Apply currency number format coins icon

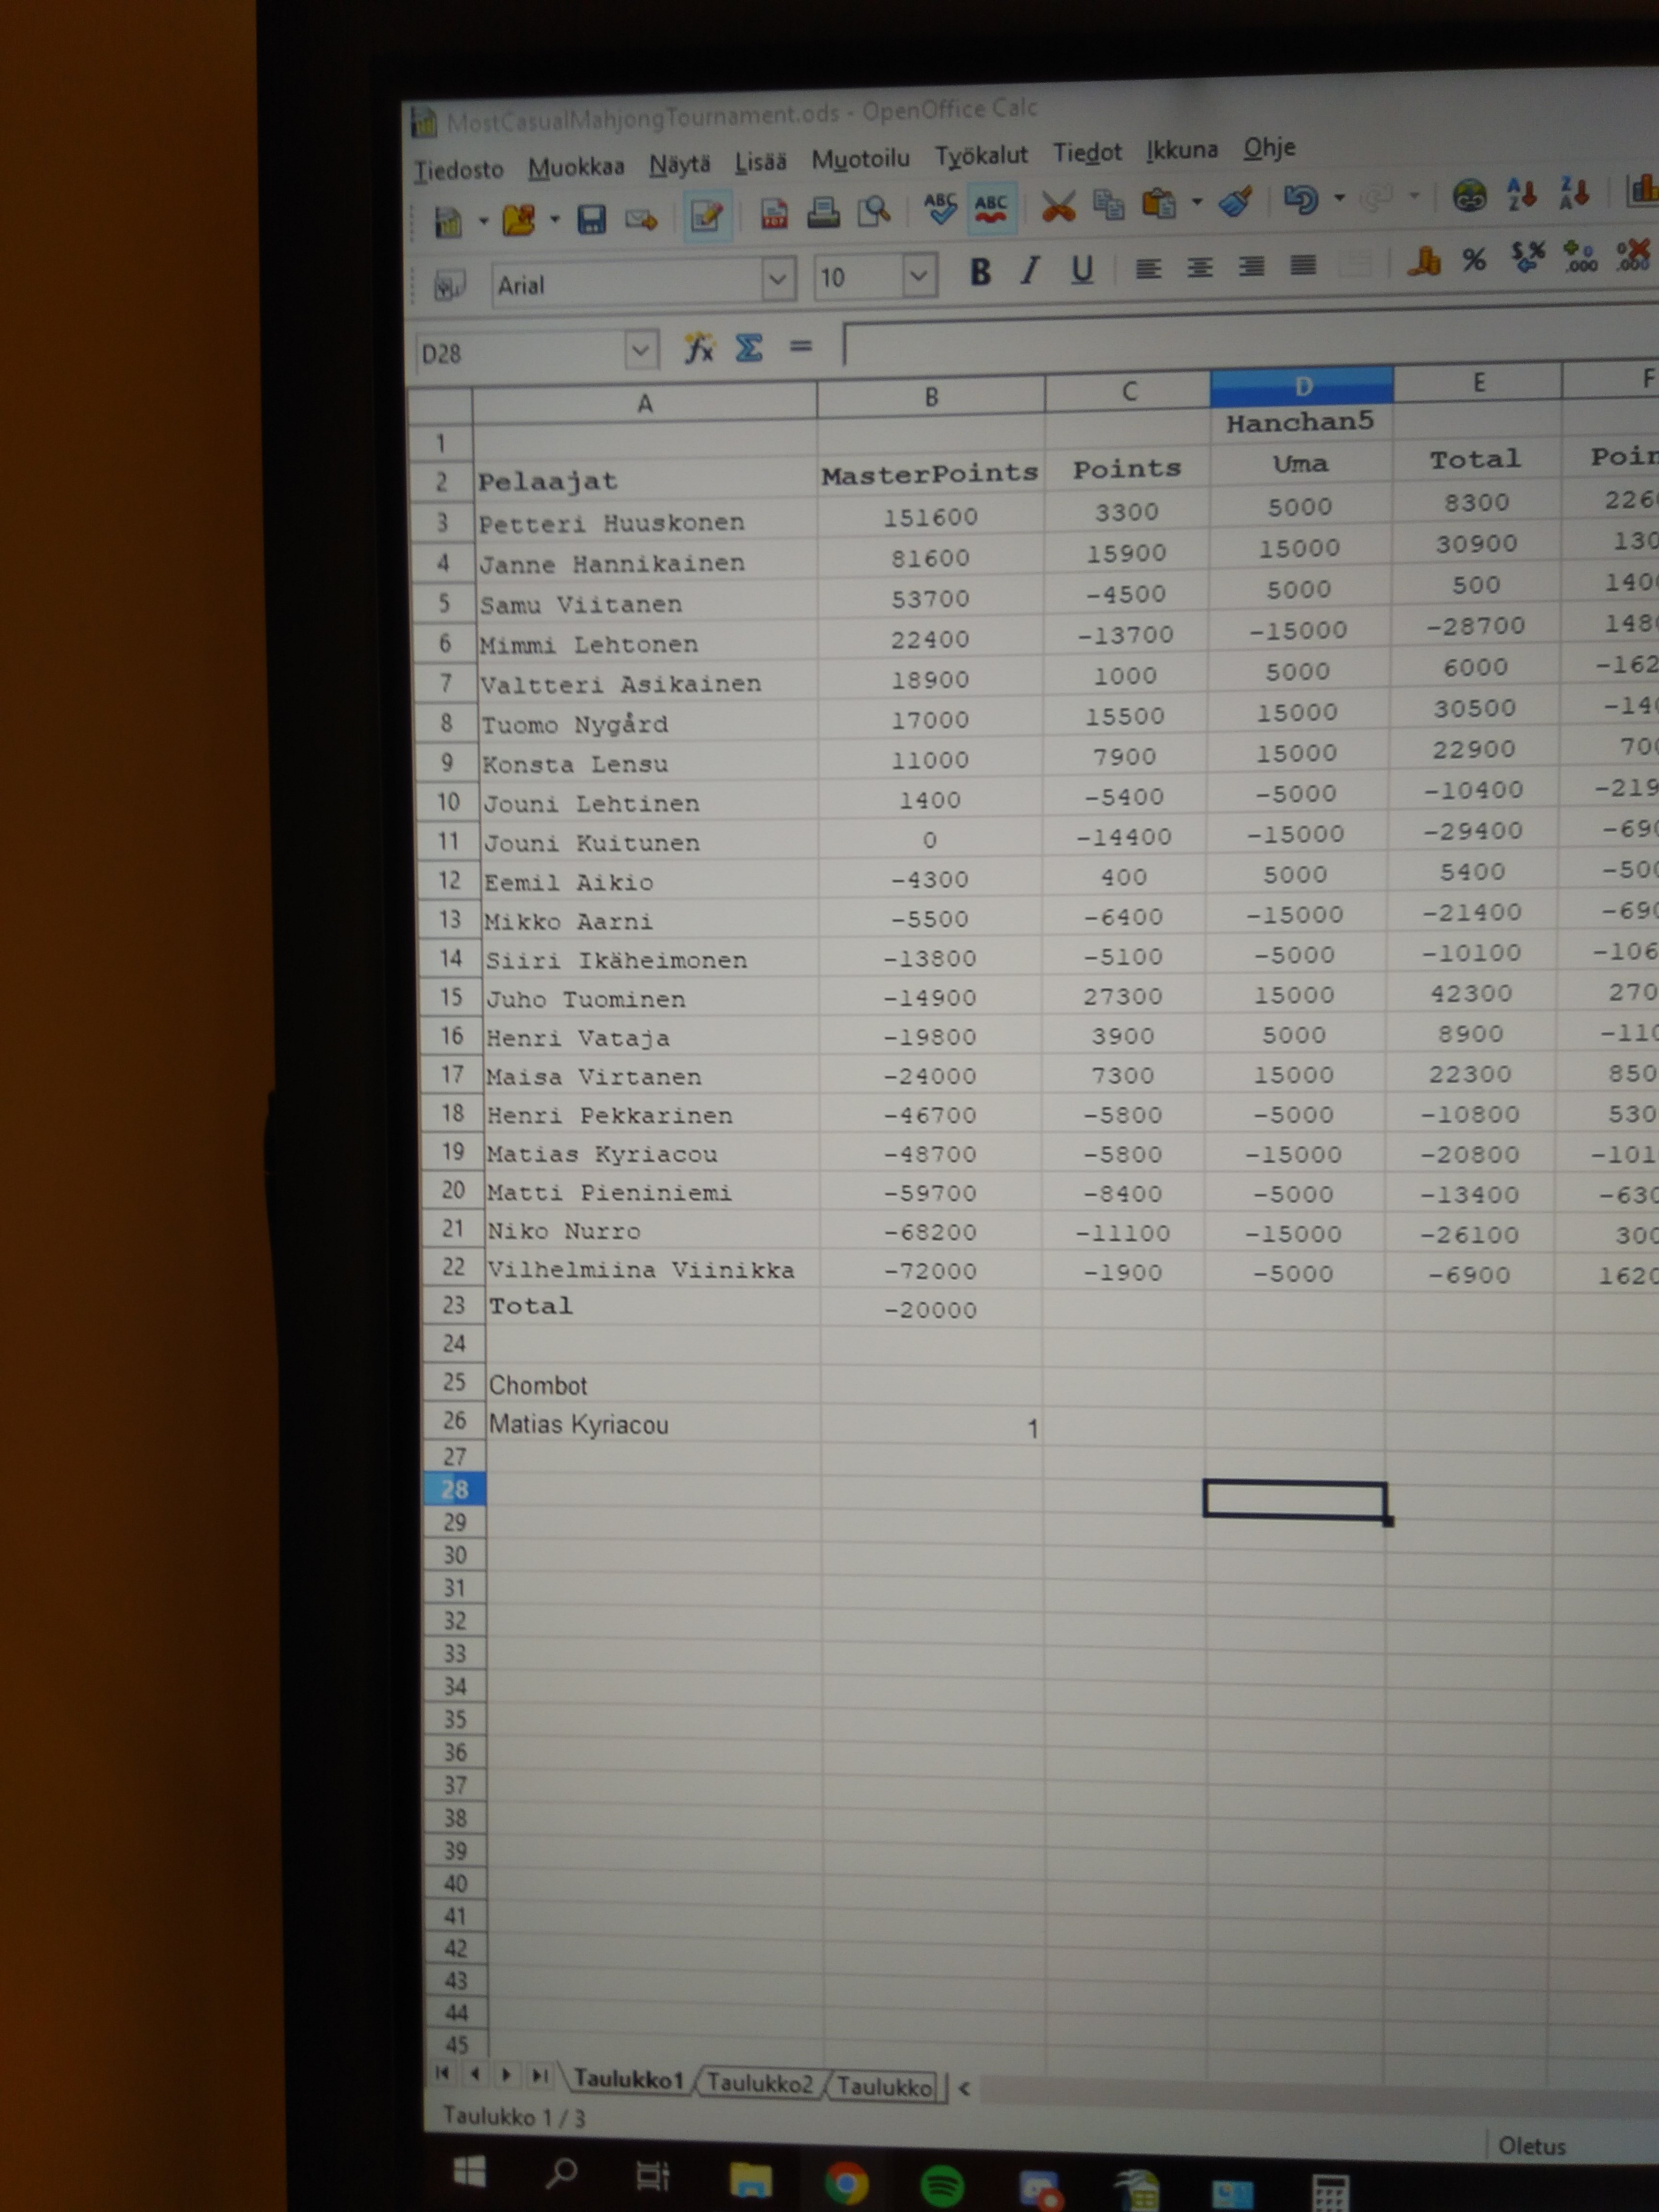coord(1423,261)
